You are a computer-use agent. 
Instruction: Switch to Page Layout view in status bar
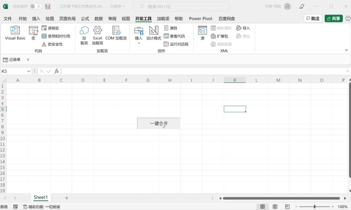tap(275, 207)
